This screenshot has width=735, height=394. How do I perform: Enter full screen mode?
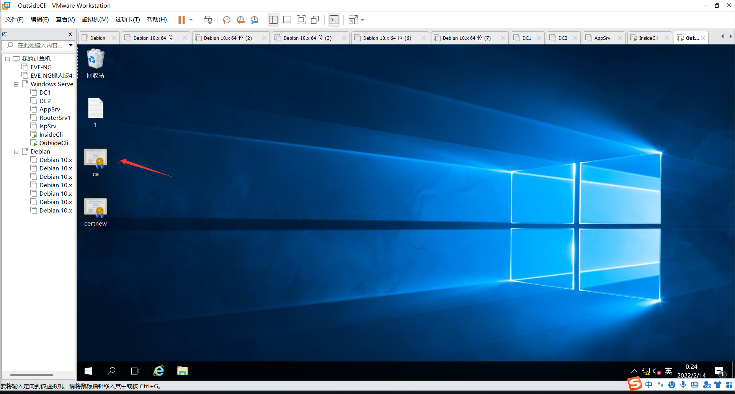tap(301, 20)
